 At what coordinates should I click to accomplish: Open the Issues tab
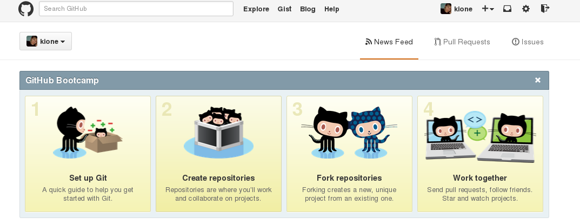click(528, 42)
